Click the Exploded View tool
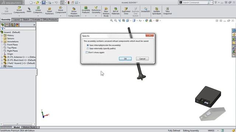Image resolution: width=236 pixels, height=132 pixels. click(x=126, y=11)
